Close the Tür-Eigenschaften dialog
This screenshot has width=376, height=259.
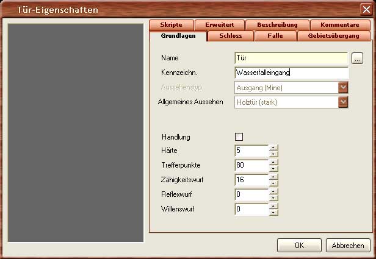coord(366,9)
